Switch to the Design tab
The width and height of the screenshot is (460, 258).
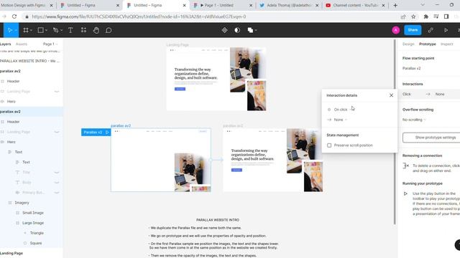coord(408,44)
